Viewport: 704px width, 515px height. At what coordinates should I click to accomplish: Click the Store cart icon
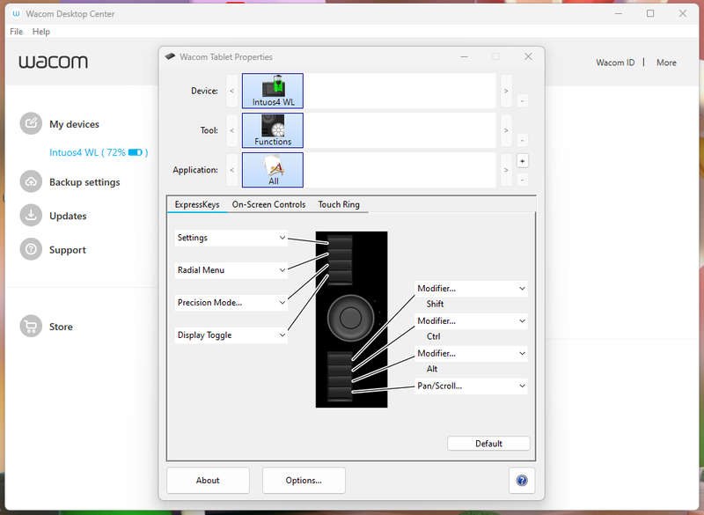pos(31,327)
